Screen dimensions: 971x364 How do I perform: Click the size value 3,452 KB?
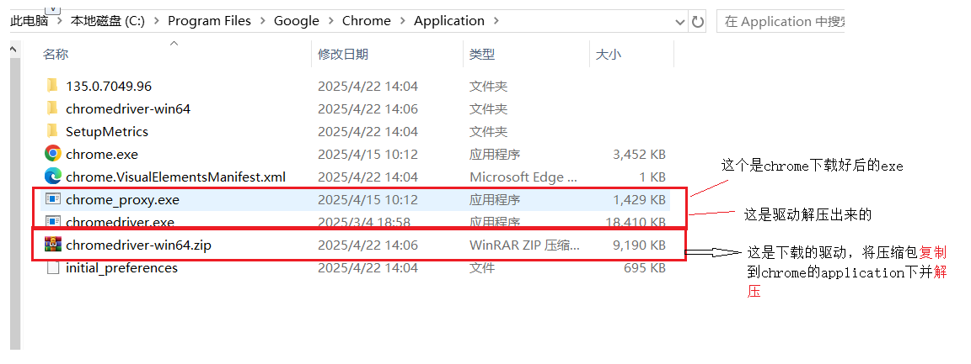click(639, 154)
